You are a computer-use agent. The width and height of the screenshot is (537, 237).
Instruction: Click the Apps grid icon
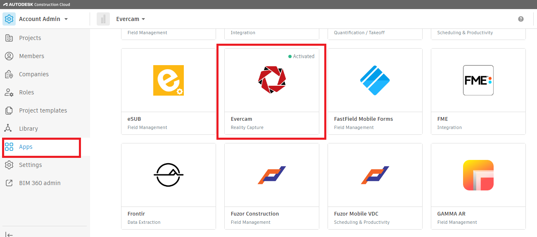[x=9, y=147]
